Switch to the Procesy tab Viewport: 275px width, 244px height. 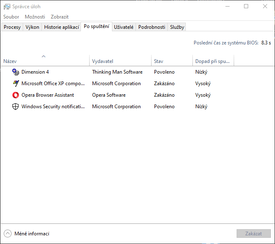(12, 27)
